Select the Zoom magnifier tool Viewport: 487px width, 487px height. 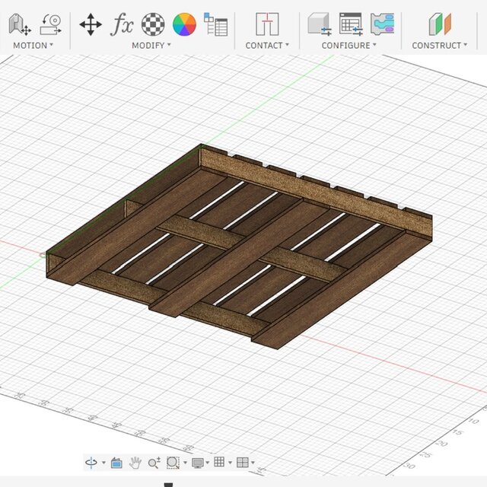(154, 463)
